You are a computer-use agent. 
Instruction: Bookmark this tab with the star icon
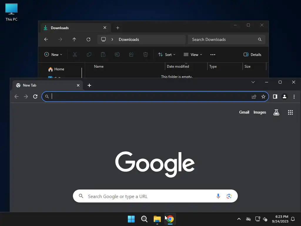click(x=263, y=97)
